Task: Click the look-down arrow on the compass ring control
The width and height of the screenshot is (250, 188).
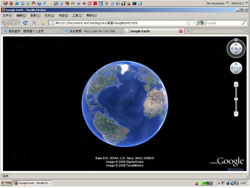Action: click(x=236, y=53)
